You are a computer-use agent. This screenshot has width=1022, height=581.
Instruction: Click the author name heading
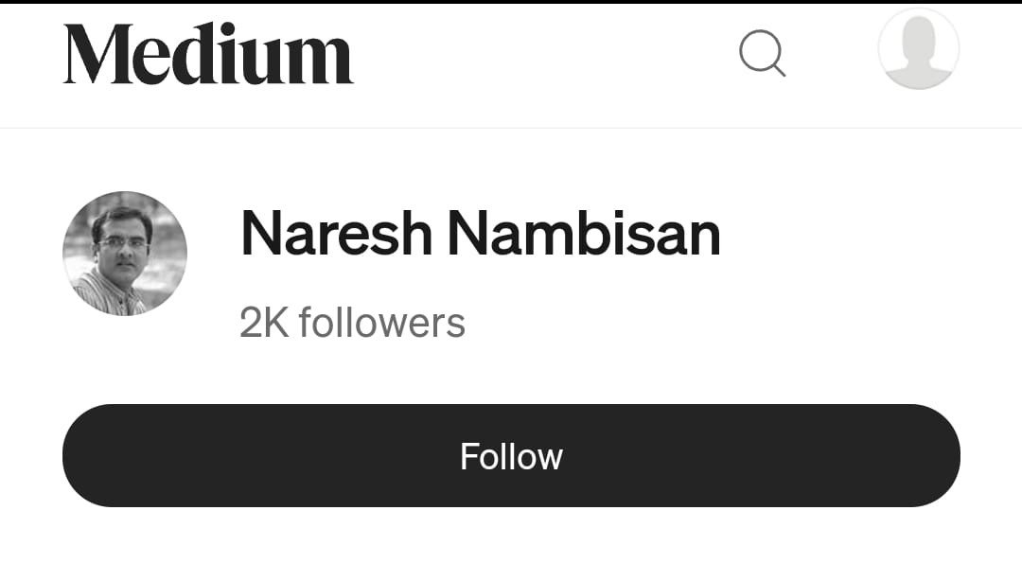pyautogui.click(x=481, y=234)
